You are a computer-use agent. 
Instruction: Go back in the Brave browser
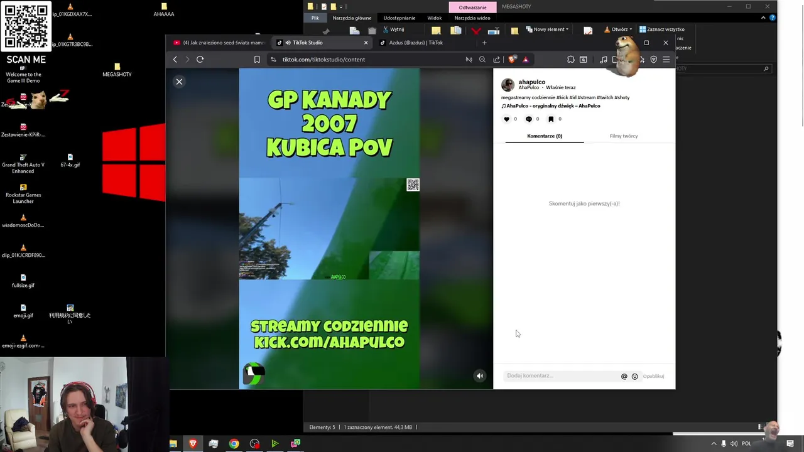[175, 60]
